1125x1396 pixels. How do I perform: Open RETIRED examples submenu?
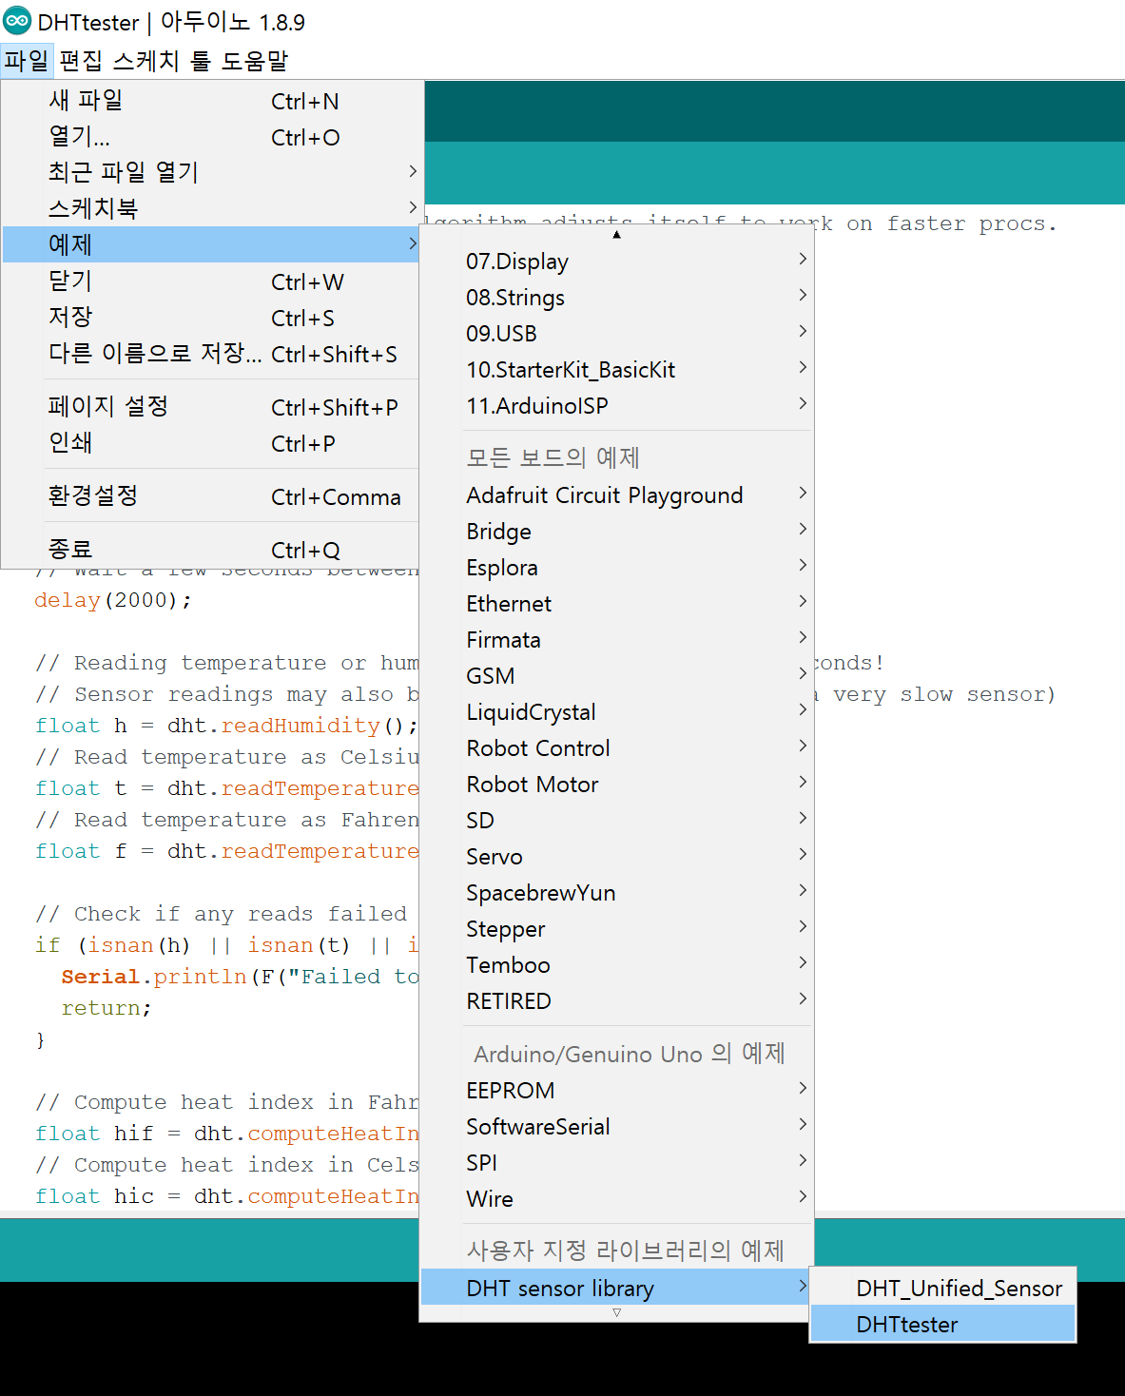pyautogui.click(x=616, y=1000)
